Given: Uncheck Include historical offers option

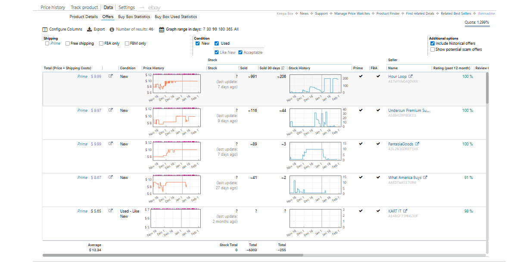Looking at the screenshot, I should 433,43.
